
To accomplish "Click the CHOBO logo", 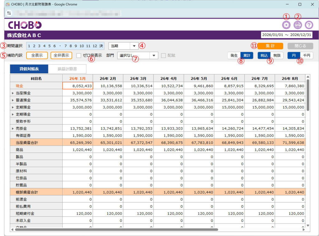I will (x=25, y=25).
